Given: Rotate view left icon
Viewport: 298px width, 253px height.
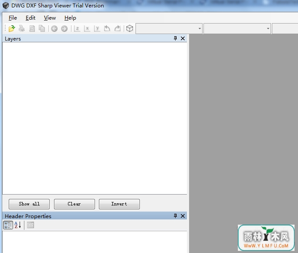Looking at the screenshot, I should click(x=107, y=28).
